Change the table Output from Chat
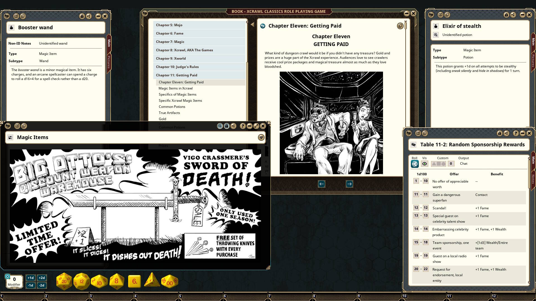 pos(463,164)
